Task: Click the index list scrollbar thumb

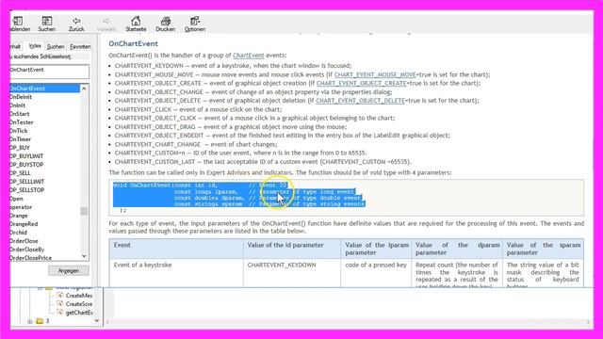Action: click(x=84, y=211)
